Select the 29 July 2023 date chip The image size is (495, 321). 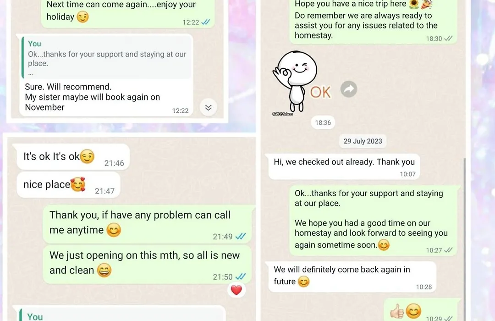(363, 141)
